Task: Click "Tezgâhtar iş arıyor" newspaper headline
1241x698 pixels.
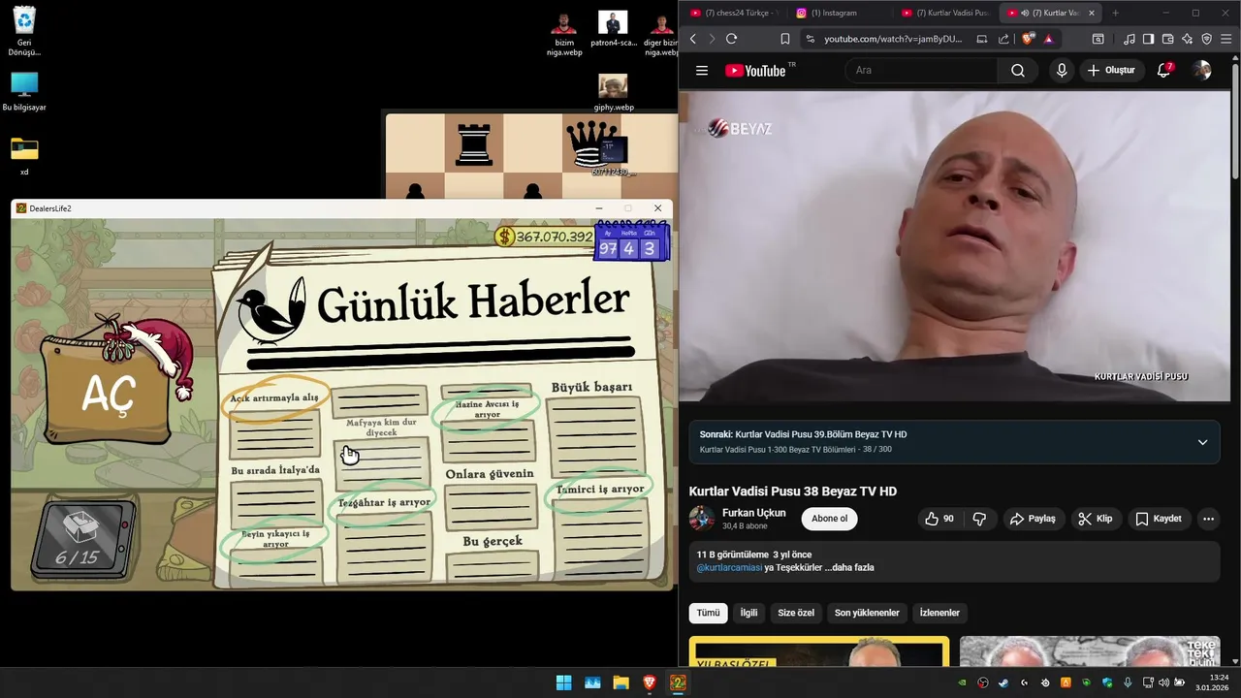Action: (384, 502)
